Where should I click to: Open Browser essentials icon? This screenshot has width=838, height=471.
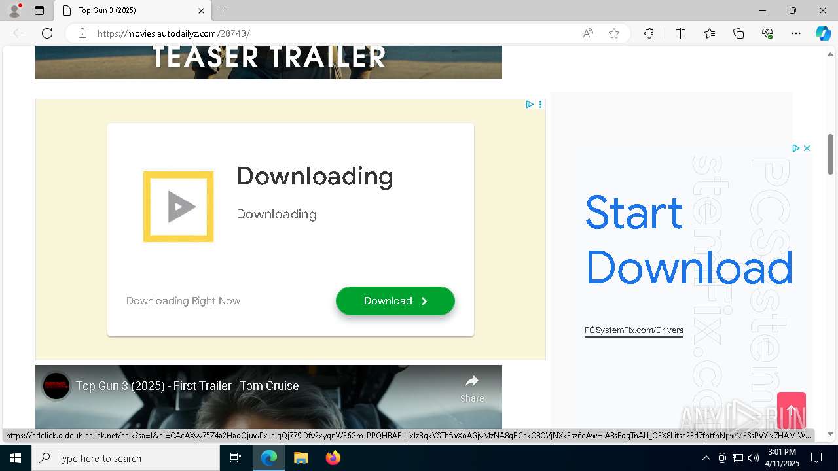point(767,33)
